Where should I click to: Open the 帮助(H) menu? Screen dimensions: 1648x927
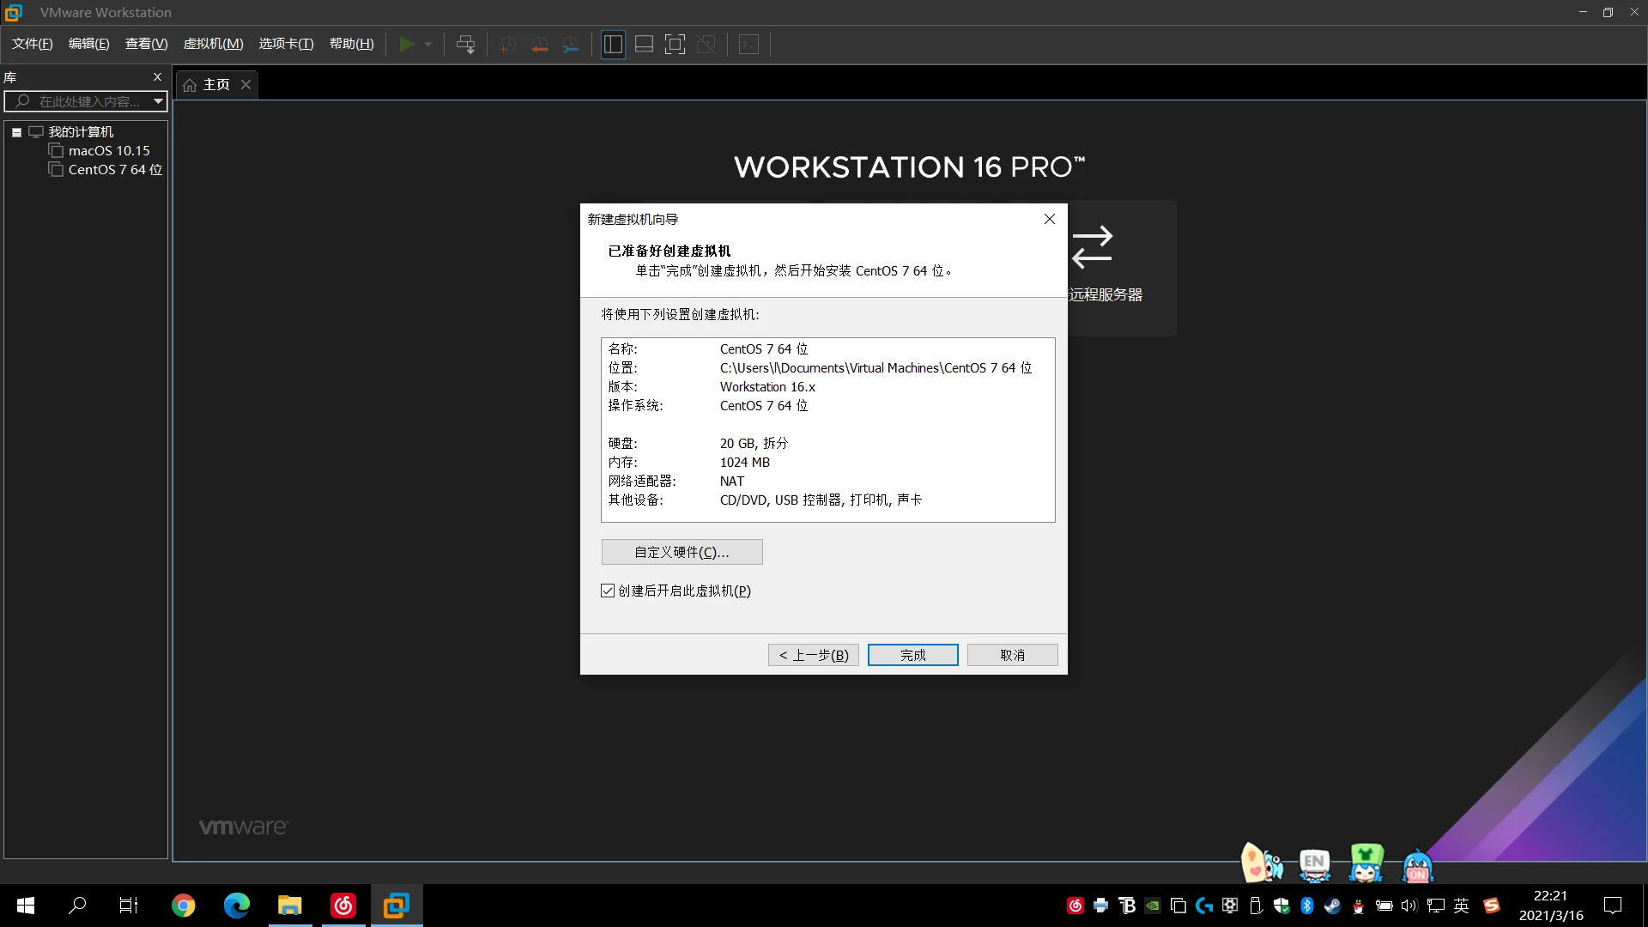352,44
